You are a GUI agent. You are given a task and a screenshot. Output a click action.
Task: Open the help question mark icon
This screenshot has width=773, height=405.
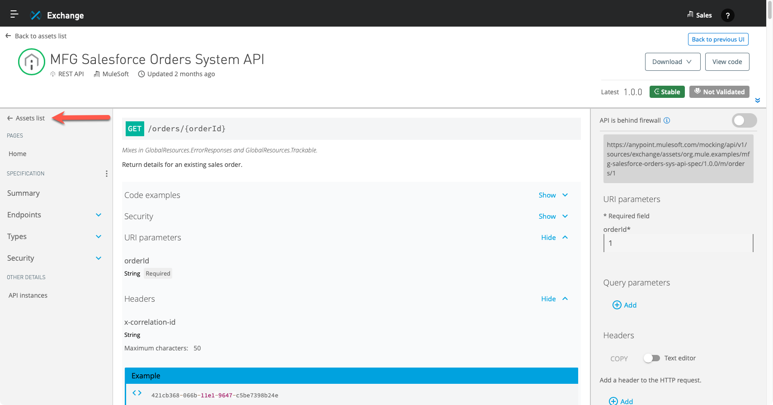coord(727,15)
